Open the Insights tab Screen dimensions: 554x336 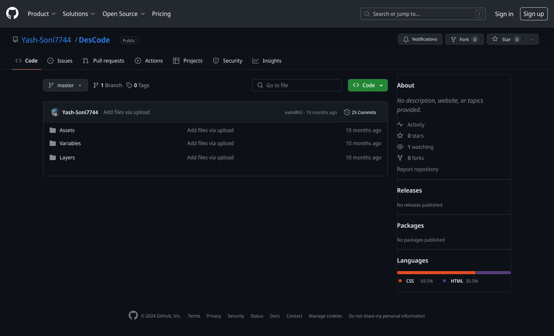click(267, 61)
